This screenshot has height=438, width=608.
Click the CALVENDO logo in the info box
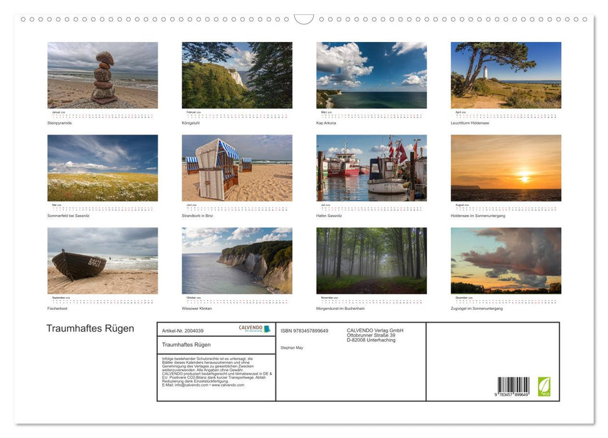click(249, 328)
